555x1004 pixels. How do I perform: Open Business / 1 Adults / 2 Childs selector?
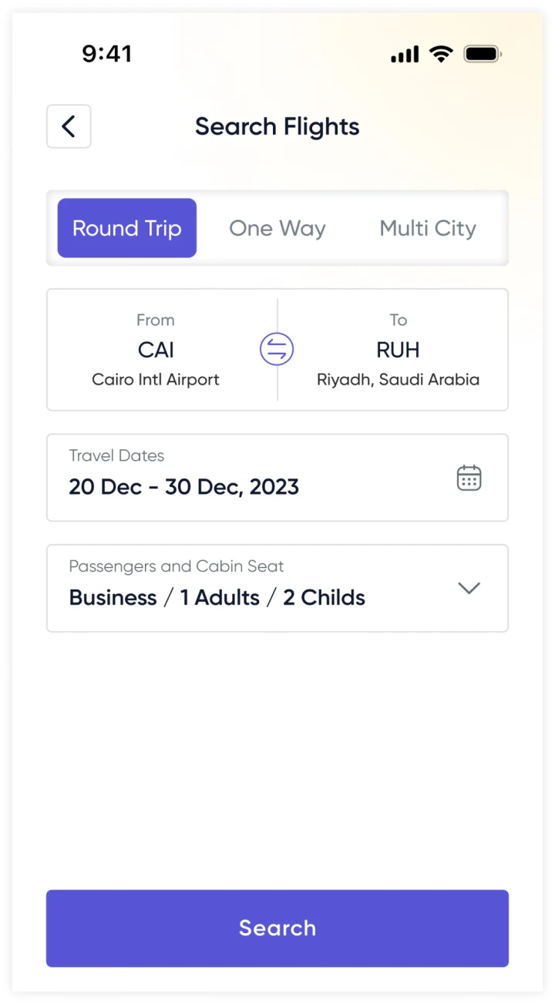(x=217, y=598)
